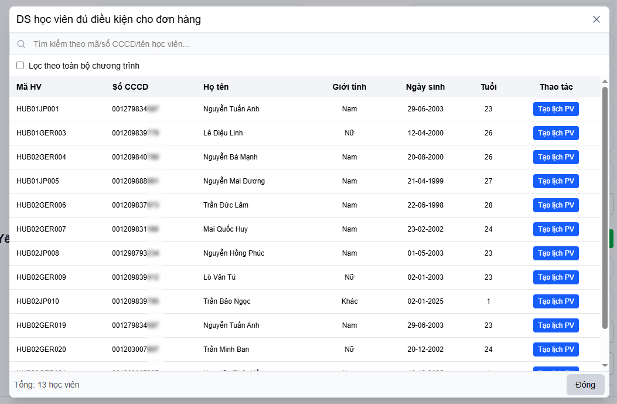Create interview schedule for Nguyễn Bá Mạnh
This screenshot has height=404, width=617.
(x=555, y=157)
